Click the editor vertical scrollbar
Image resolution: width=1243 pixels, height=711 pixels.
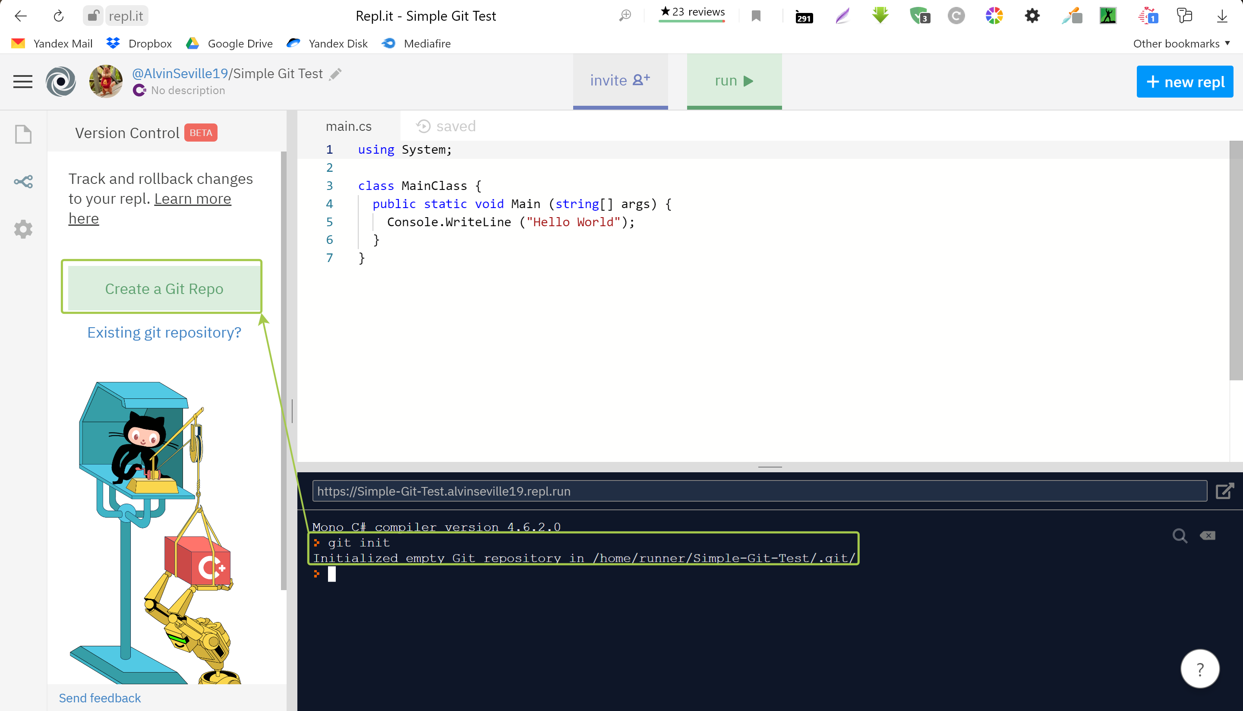tap(1236, 260)
